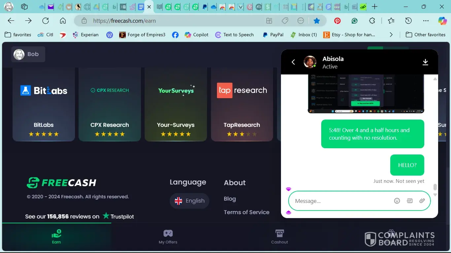Open the Copilot sidebar icon
This screenshot has height=253, width=451.
442,21
